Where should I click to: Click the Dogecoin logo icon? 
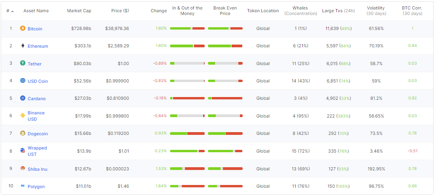pos(23,133)
